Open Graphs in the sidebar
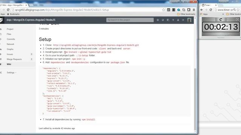Viewport: 241px width, 135px height. [10, 49]
